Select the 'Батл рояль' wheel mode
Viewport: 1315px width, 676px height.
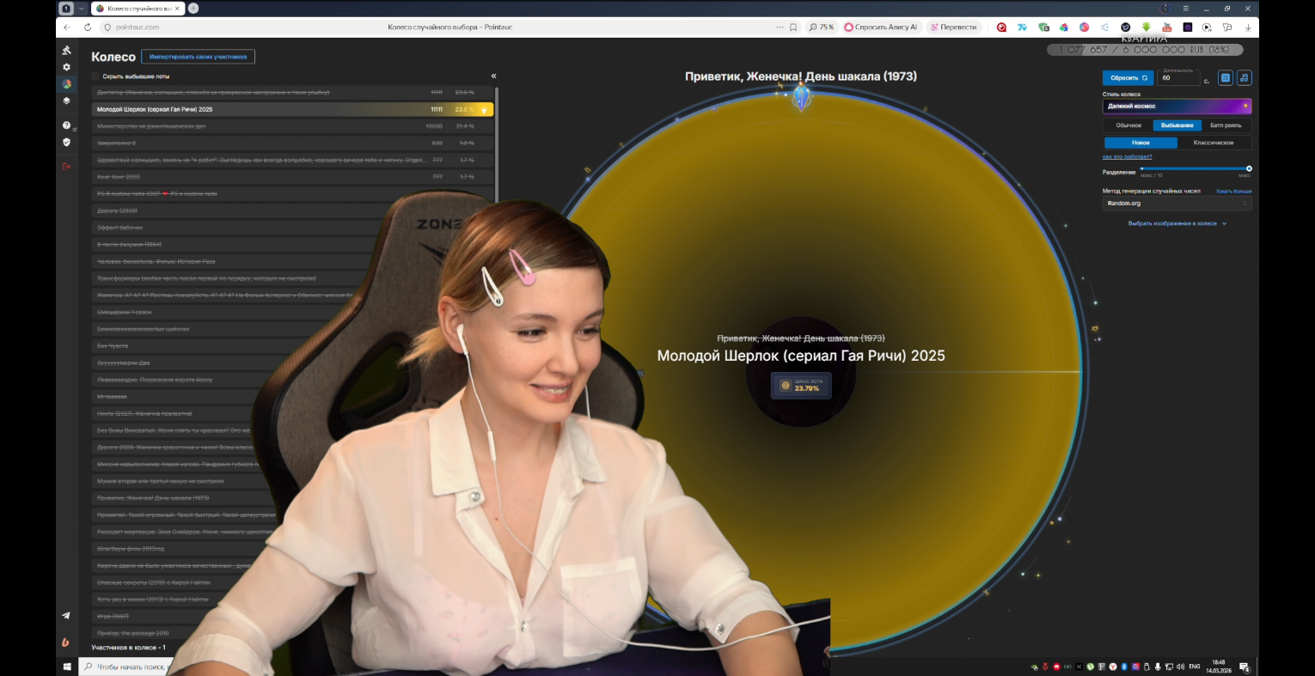click(x=1226, y=125)
